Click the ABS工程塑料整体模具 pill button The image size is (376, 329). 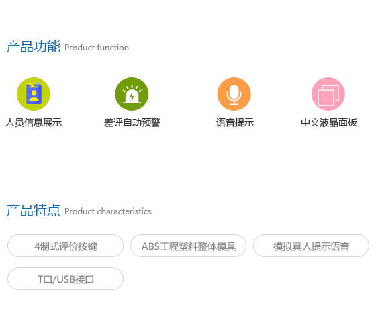tap(188, 246)
